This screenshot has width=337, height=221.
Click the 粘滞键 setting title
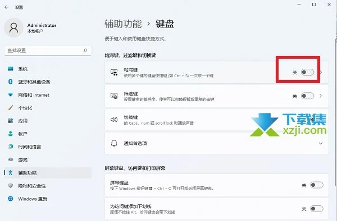click(x=131, y=70)
